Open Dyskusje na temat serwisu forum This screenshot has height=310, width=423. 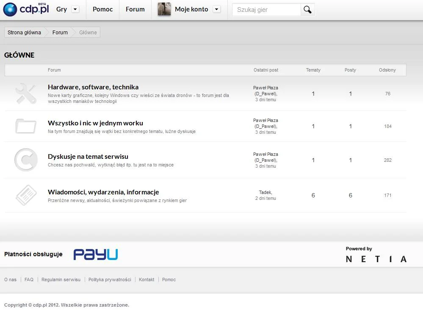(88, 157)
